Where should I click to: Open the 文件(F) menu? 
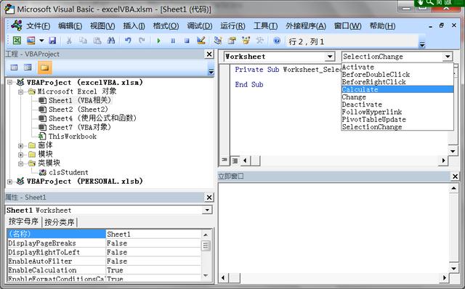click(39, 26)
